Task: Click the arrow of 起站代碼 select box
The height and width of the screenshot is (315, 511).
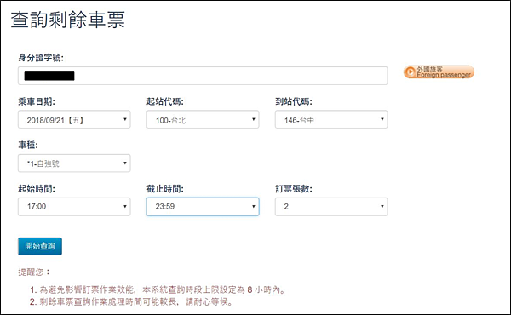Action: point(254,119)
